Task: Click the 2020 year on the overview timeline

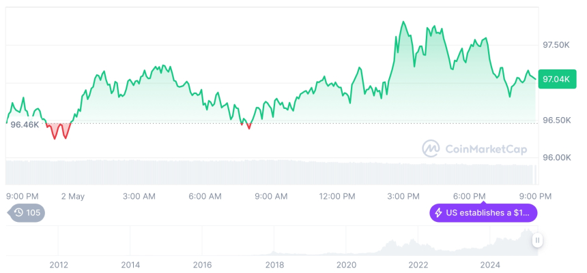Action: point(346,265)
